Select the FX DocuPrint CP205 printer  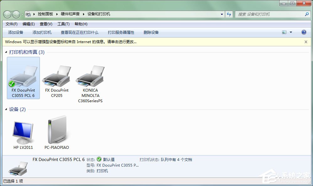(x=56, y=75)
